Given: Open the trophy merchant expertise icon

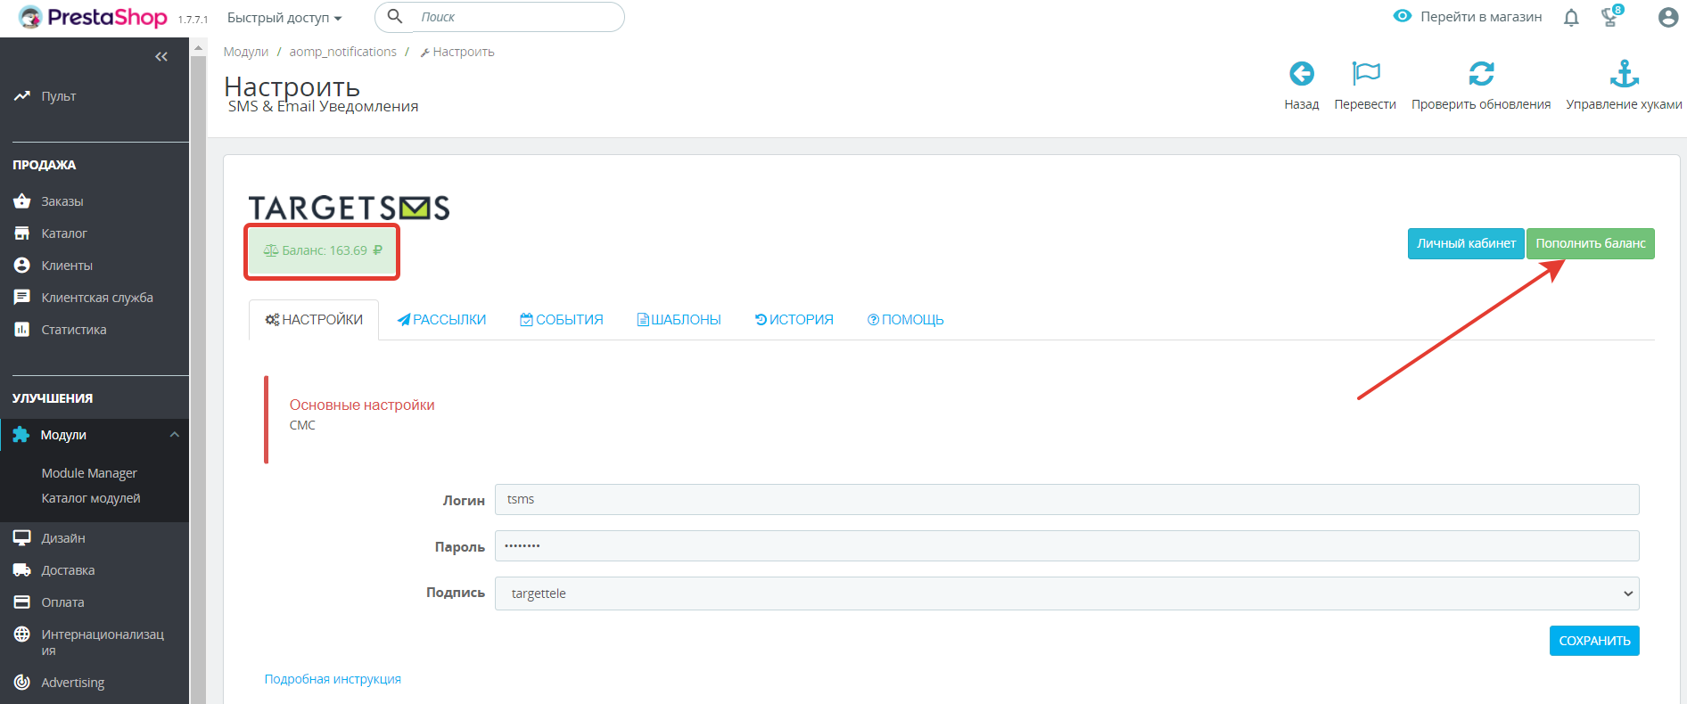Looking at the screenshot, I should (x=1611, y=16).
